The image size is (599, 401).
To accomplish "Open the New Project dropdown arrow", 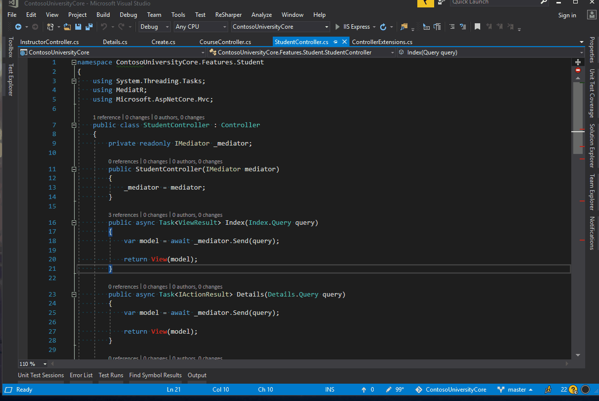I will coord(59,27).
